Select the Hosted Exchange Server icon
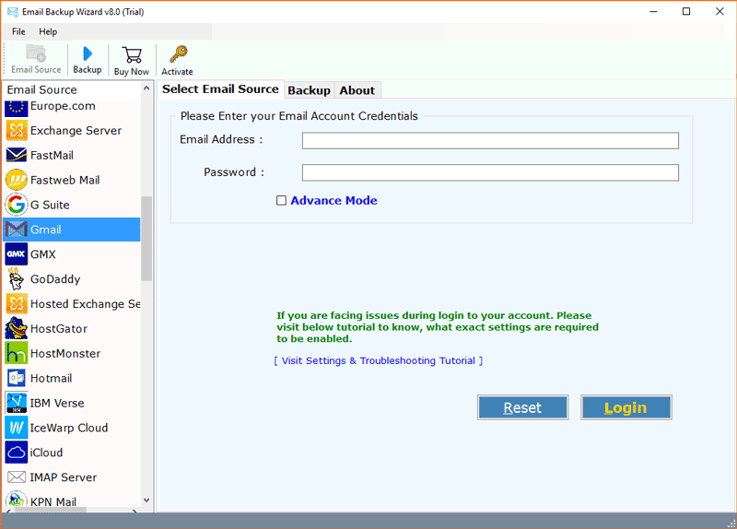 point(16,304)
